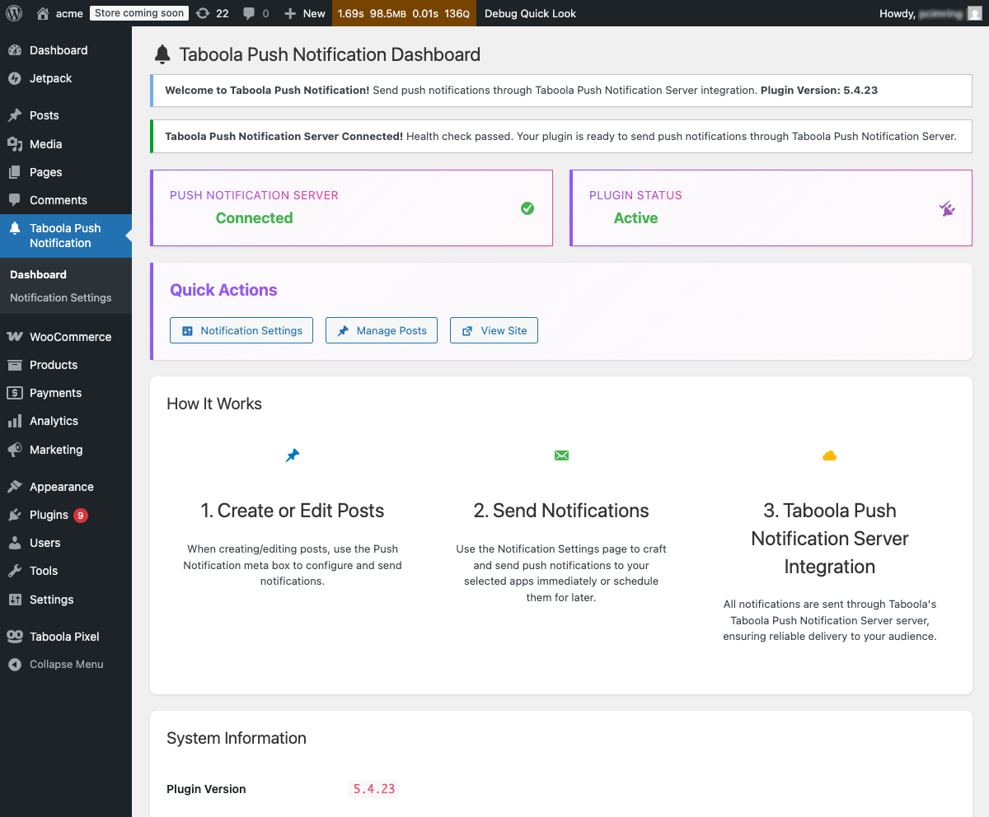Open the acme site home icon
989x817 pixels.
43,13
